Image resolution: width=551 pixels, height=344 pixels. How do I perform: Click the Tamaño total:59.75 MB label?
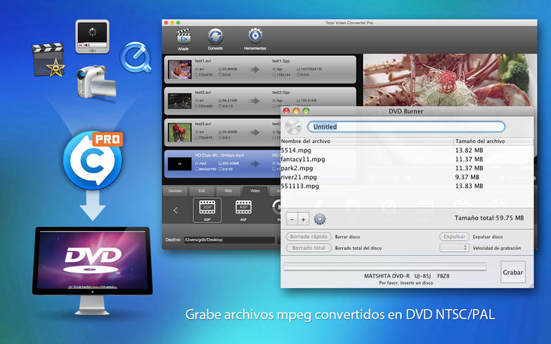tap(489, 218)
